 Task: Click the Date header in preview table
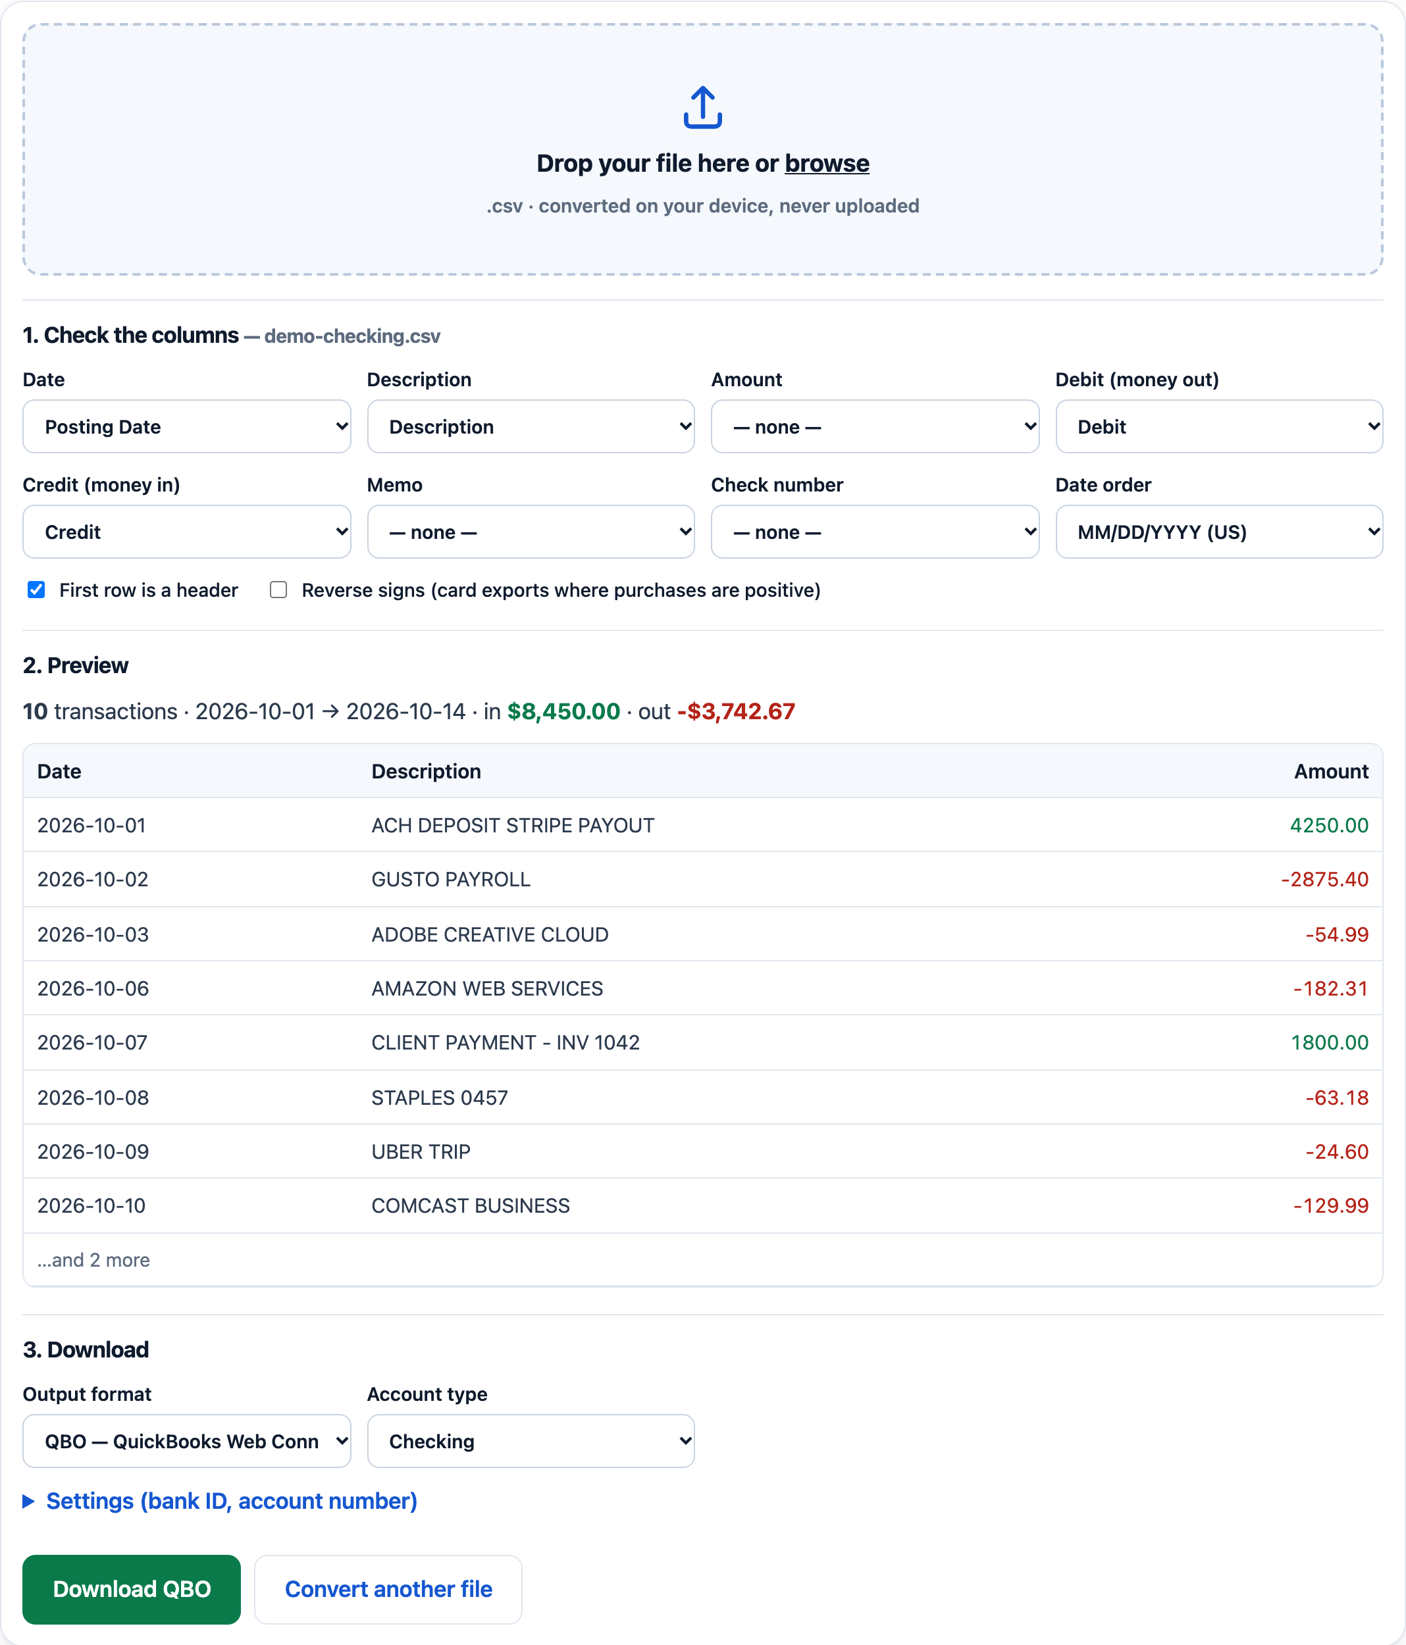click(x=60, y=772)
